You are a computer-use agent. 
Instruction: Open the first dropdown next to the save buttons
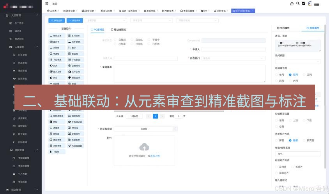click(x=106, y=21)
